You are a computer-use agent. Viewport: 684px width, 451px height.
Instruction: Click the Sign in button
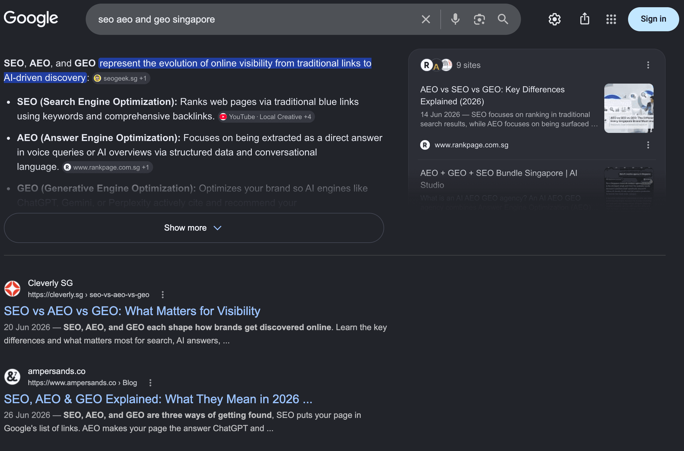tap(653, 19)
